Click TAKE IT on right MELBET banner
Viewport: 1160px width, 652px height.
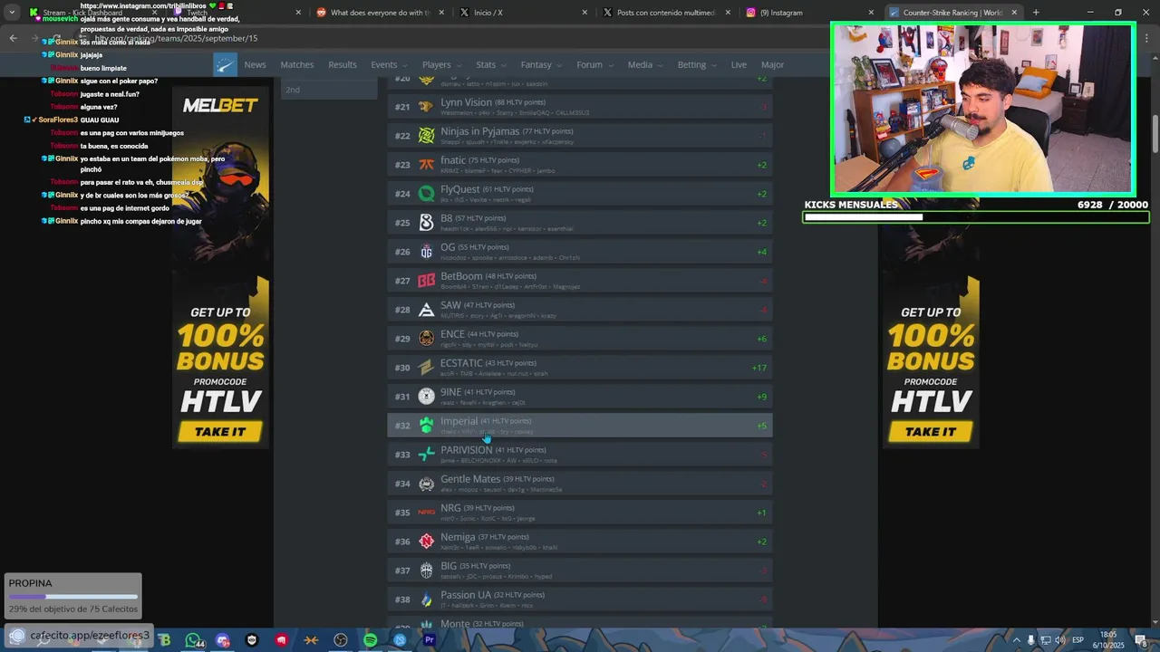(931, 432)
